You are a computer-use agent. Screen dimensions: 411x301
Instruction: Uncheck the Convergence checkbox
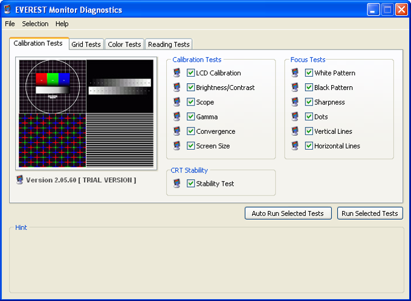tap(190, 131)
